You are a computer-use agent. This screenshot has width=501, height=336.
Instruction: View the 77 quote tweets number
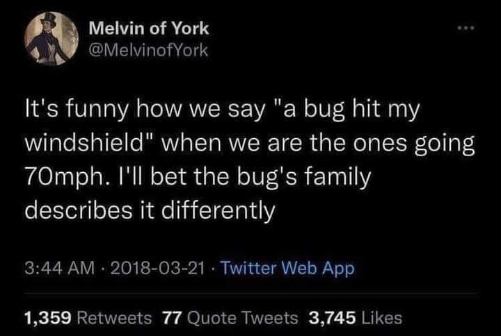[x=172, y=318]
